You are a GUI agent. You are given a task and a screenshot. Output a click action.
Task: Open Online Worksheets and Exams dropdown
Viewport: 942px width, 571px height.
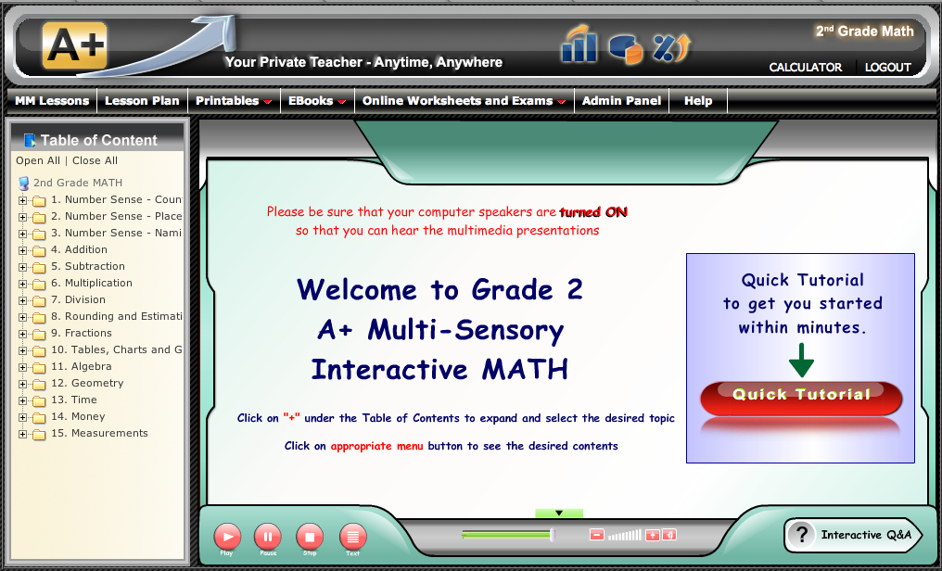465,100
